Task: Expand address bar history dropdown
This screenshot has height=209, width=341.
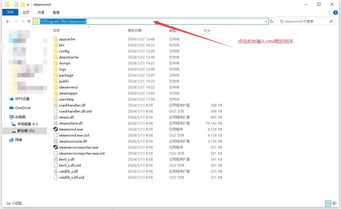Action: click(266, 21)
